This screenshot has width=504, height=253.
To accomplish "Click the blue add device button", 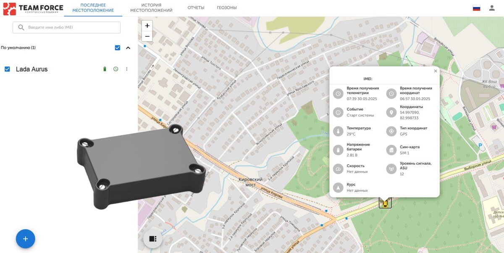I will pyautogui.click(x=25, y=239).
